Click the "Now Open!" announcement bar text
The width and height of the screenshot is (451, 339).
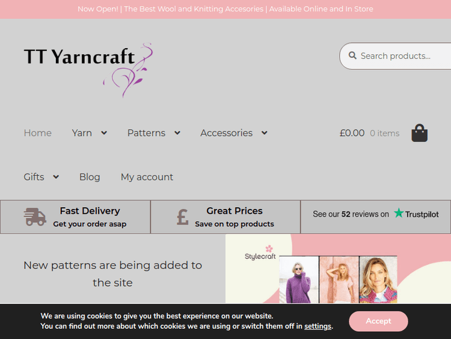point(226,9)
